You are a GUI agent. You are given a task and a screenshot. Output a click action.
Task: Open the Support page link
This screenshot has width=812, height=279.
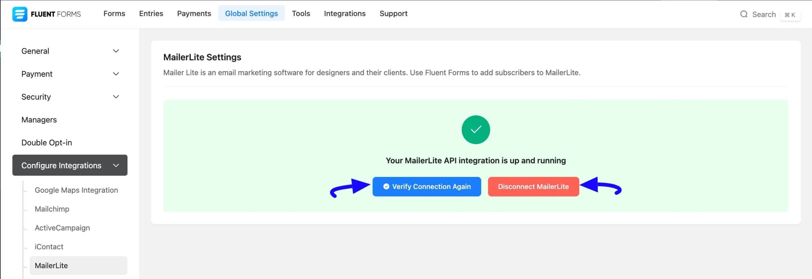point(393,14)
